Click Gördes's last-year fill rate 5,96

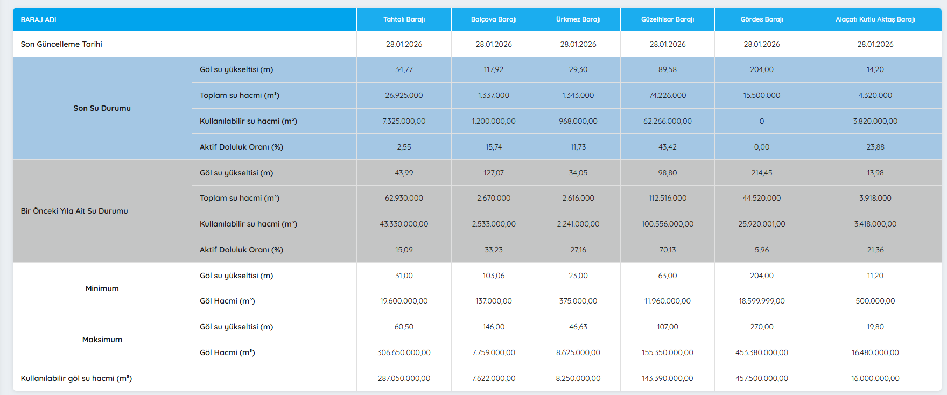tap(761, 250)
